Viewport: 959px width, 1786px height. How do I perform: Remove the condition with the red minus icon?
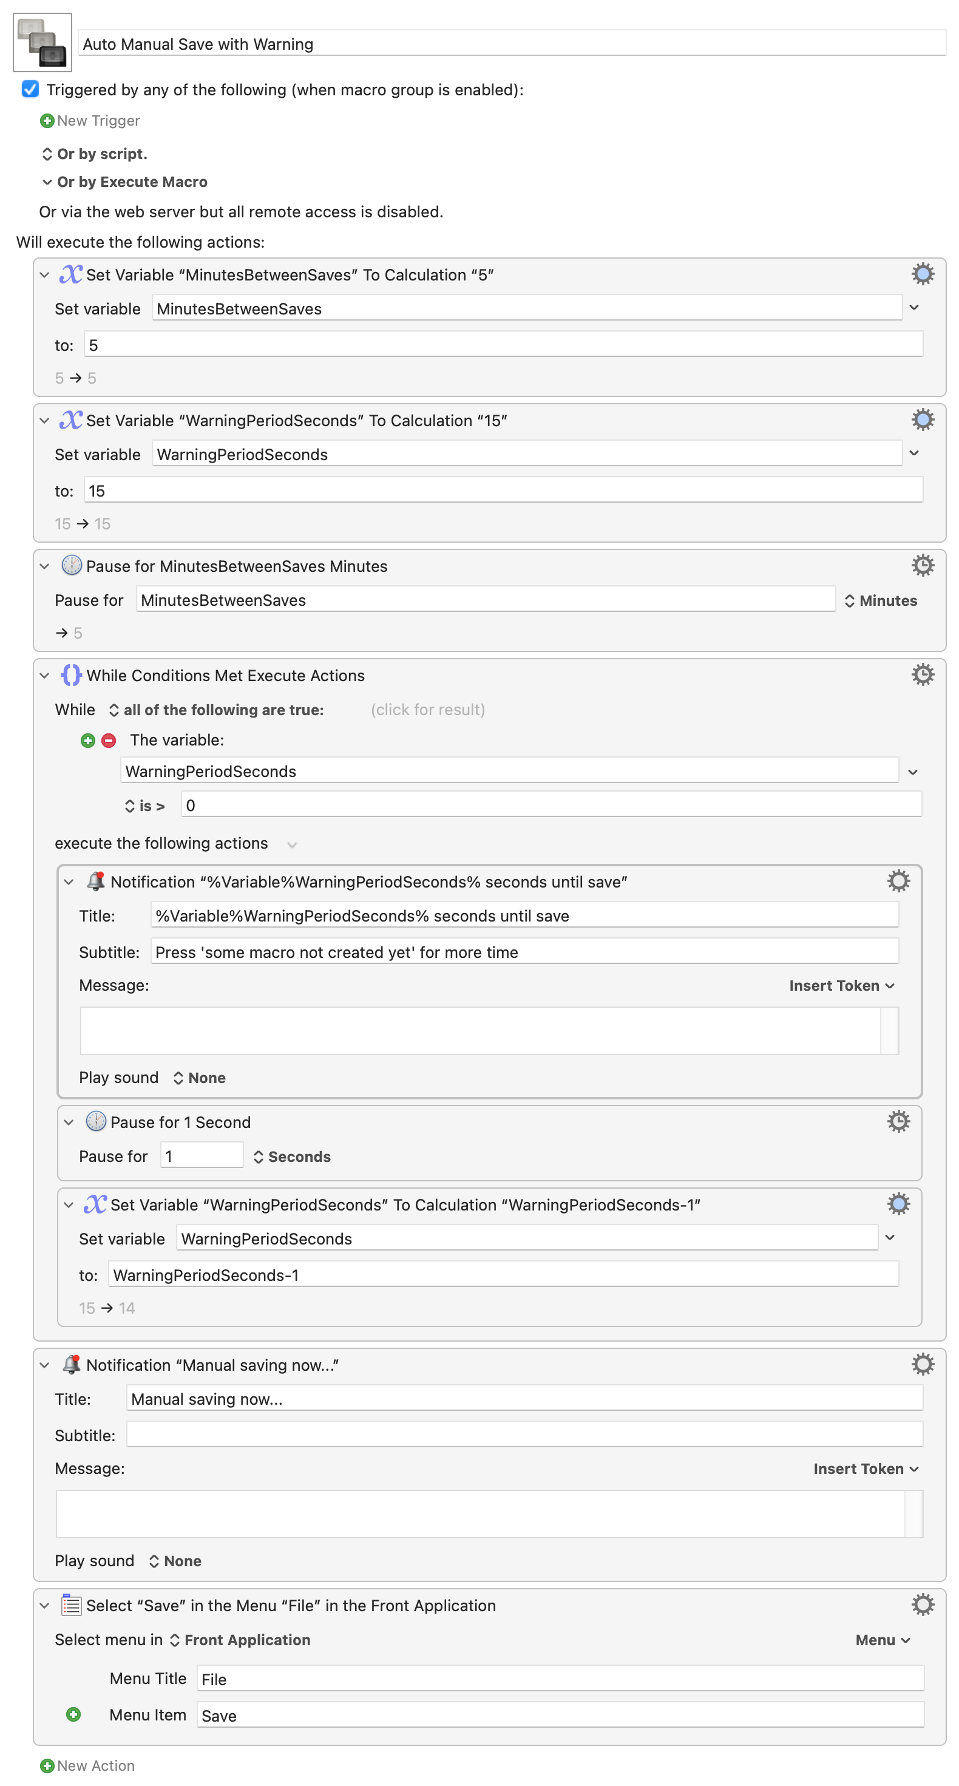coord(108,741)
